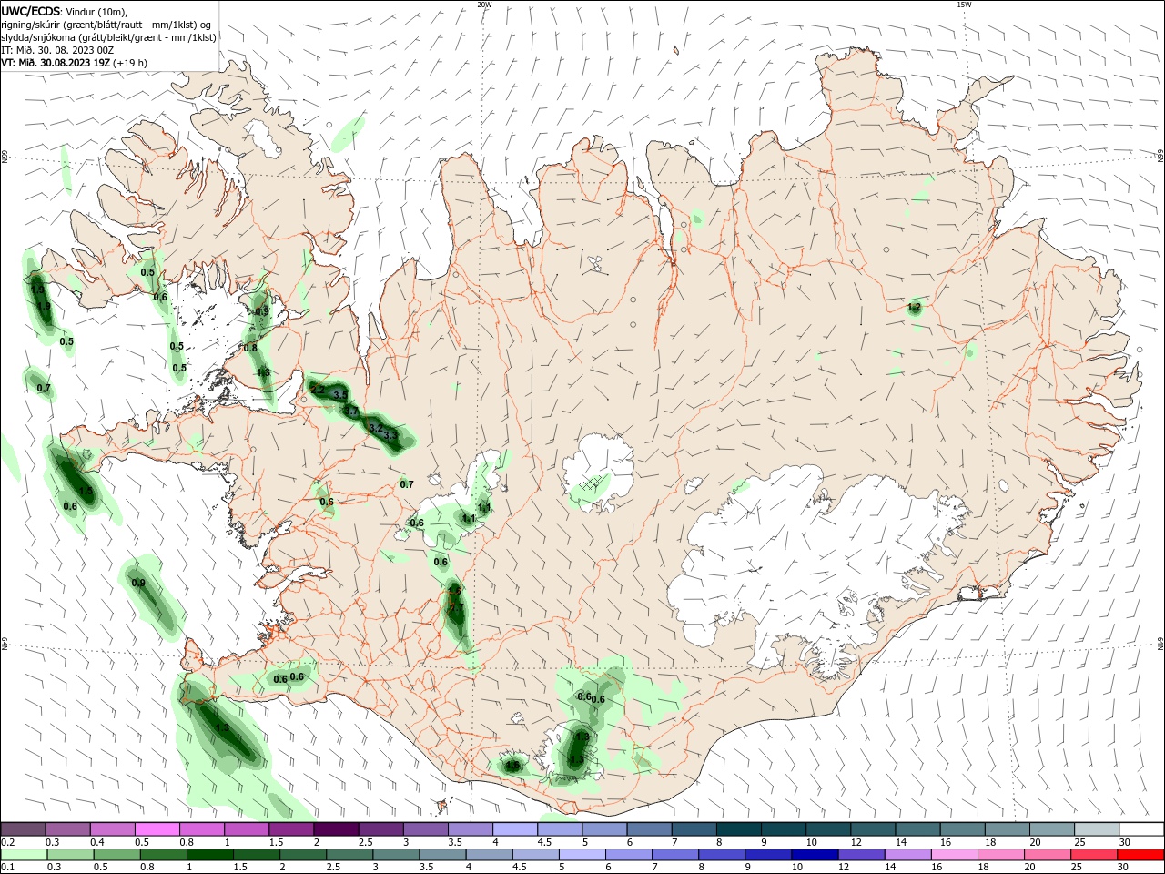
Task: Click the slate blue 6 snow scale swatch
Action: pyautogui.click(x=649, y=829)
